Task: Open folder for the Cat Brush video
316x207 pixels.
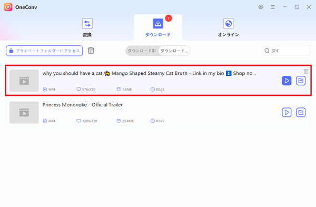Action: click(301, 81)
